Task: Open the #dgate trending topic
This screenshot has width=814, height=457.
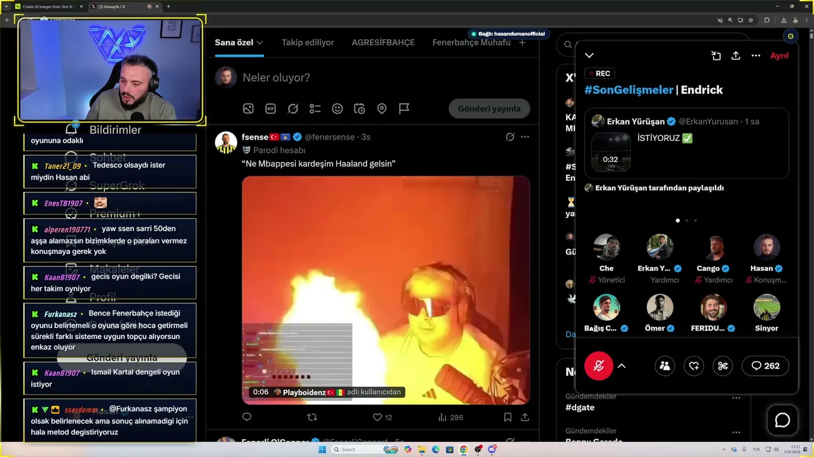Action: point(580,407)
